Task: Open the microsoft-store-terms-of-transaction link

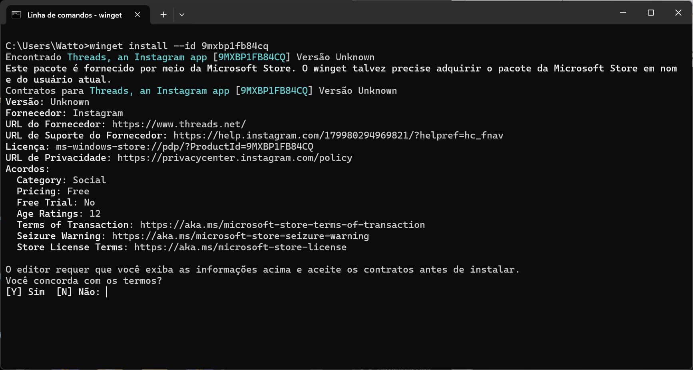Action: click(282, 225)
